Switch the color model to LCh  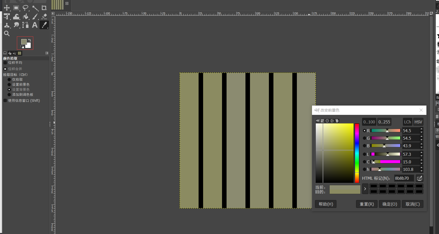[x=407, y=122]
